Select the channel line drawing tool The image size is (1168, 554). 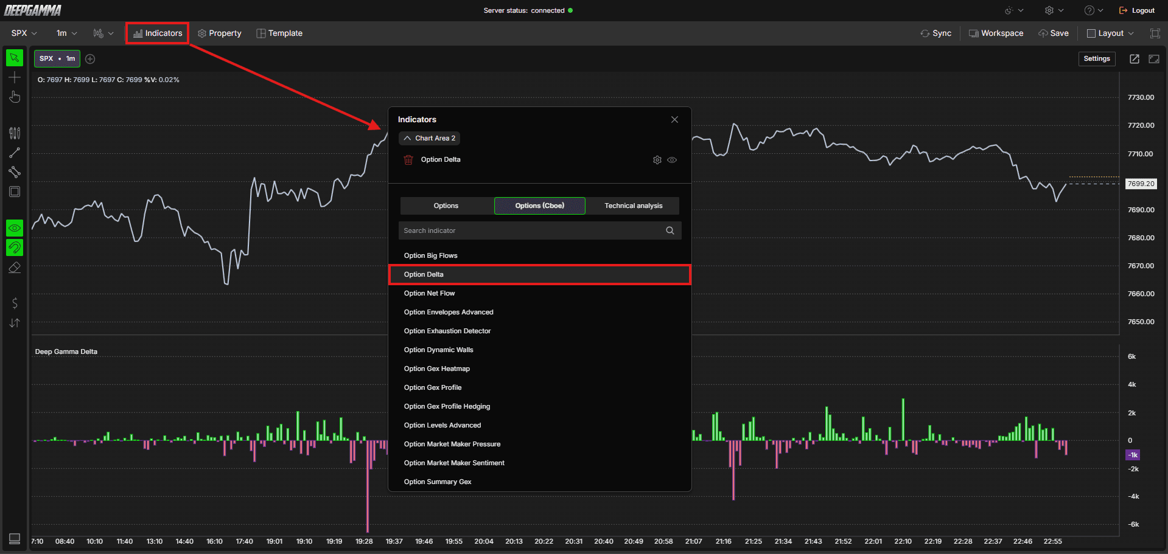pyautogui.click(x=15, y=172)
